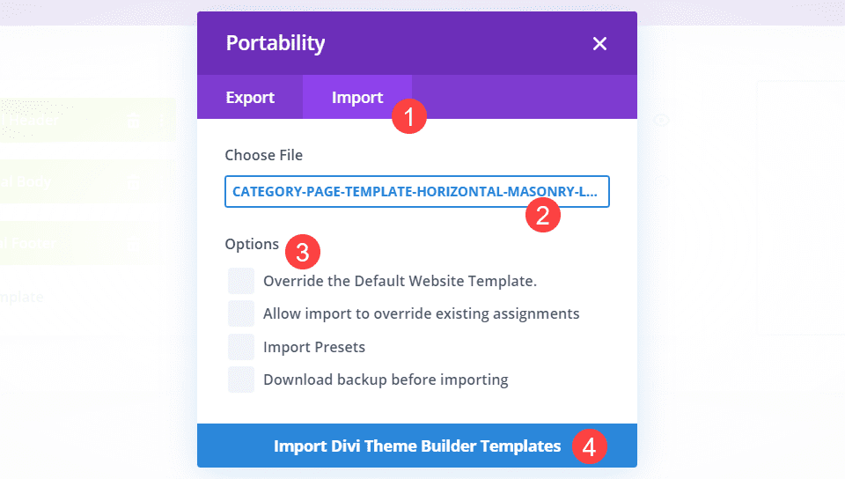
Task: Click Import Divi Theme Builder Templates button
Action: pos(416,446)
